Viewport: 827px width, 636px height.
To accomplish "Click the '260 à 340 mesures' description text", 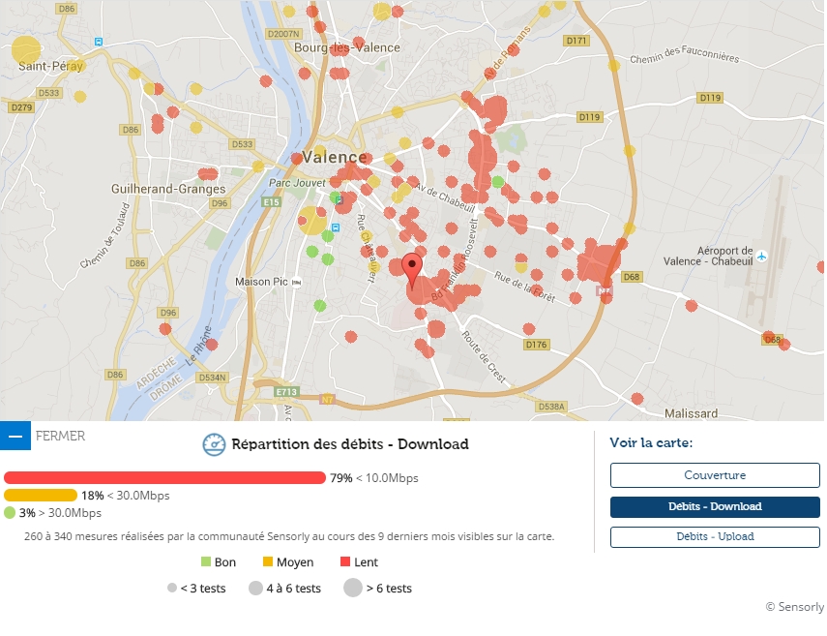I will click(289, 536).
